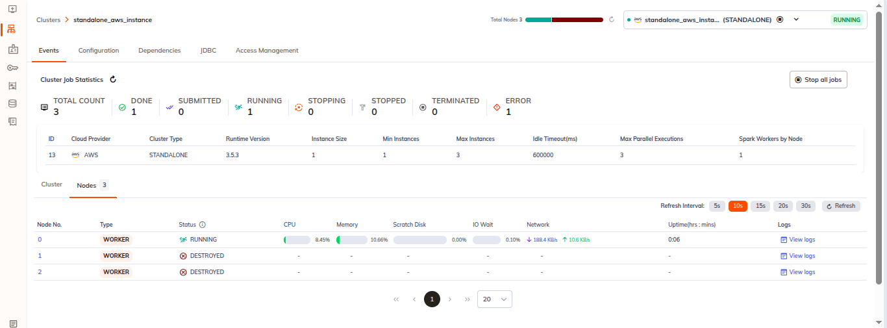Select the clusters hierarchy sidebar icon
The image size is (887, 328).
coord(12,29)
